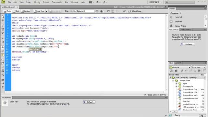
Task: Click the Put files up-arrow icon
Action: [186, 71]
